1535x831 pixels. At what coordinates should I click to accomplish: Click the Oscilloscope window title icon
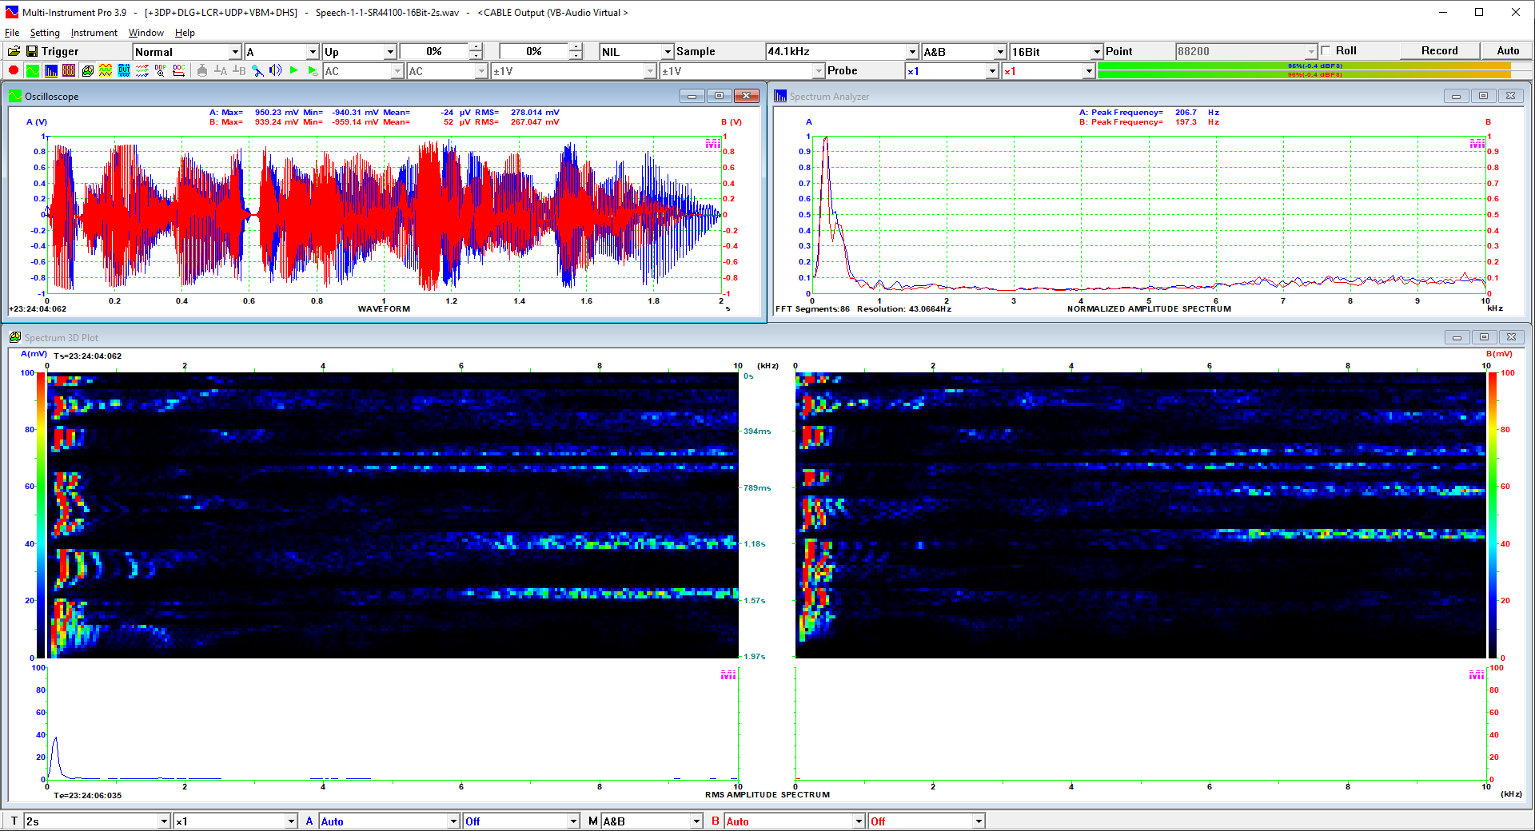point(15,96)
